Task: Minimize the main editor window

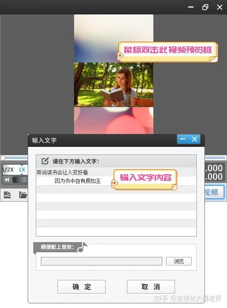Action: click(x=191, y=7)
